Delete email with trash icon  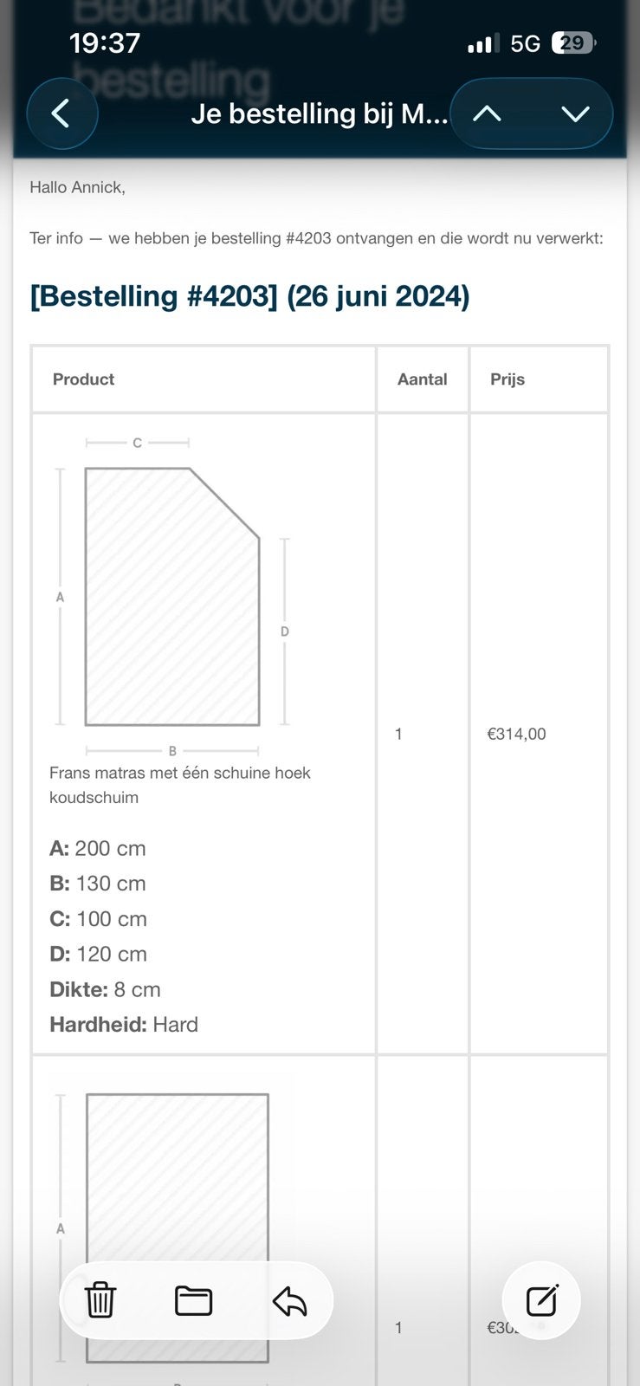(100, 1299)
